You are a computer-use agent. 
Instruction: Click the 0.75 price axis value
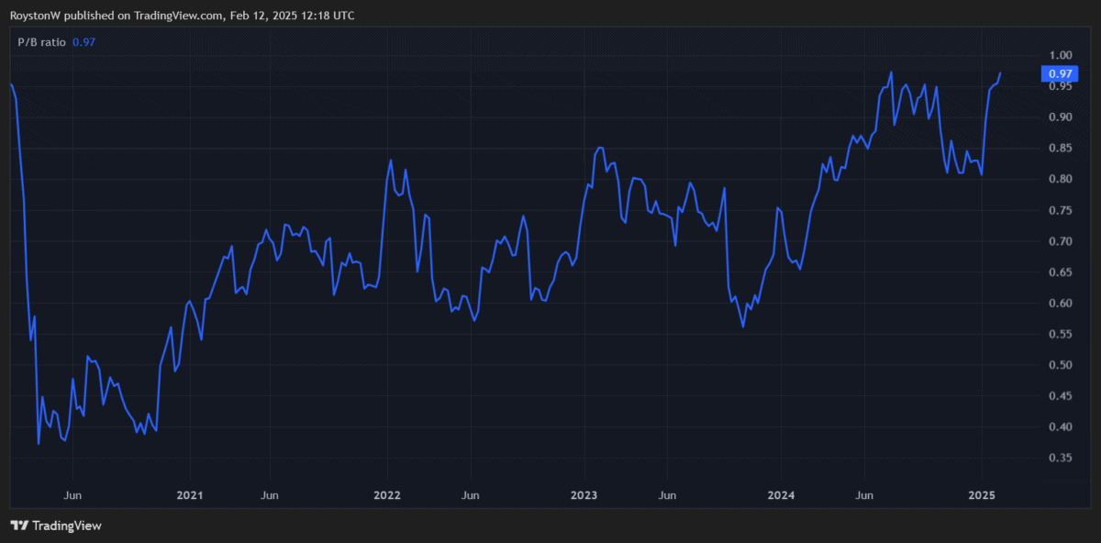(x=1060, y=210)
